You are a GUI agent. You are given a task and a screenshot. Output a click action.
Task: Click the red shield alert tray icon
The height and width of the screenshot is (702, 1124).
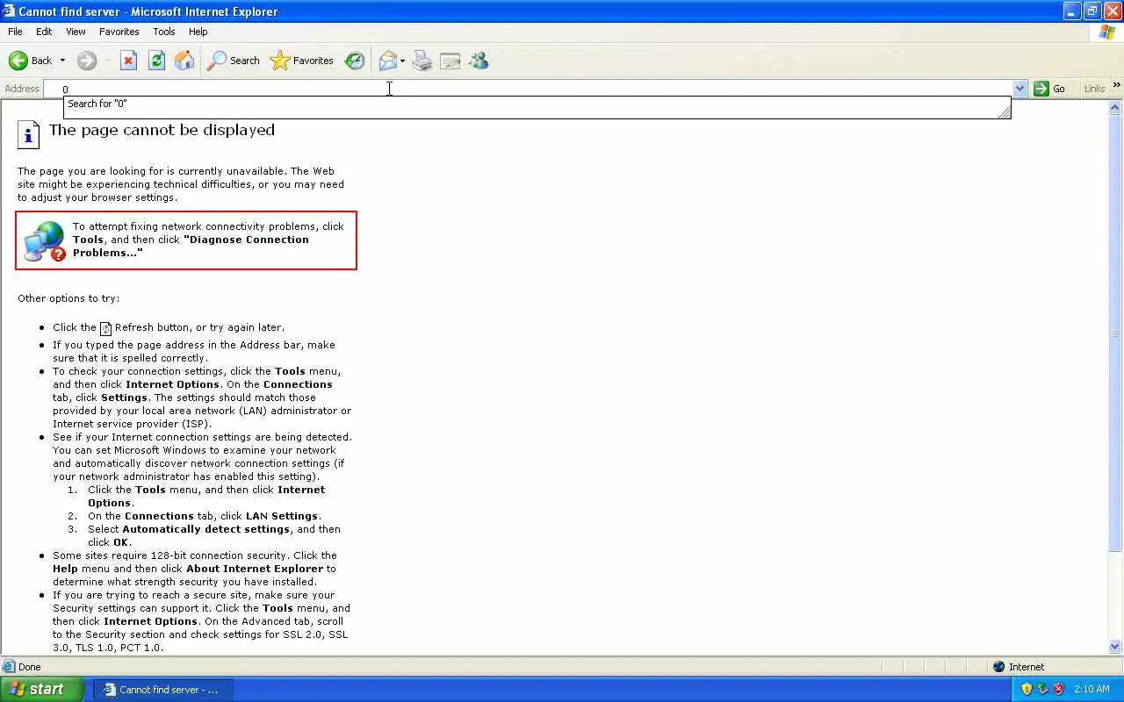click(1058, 689)
